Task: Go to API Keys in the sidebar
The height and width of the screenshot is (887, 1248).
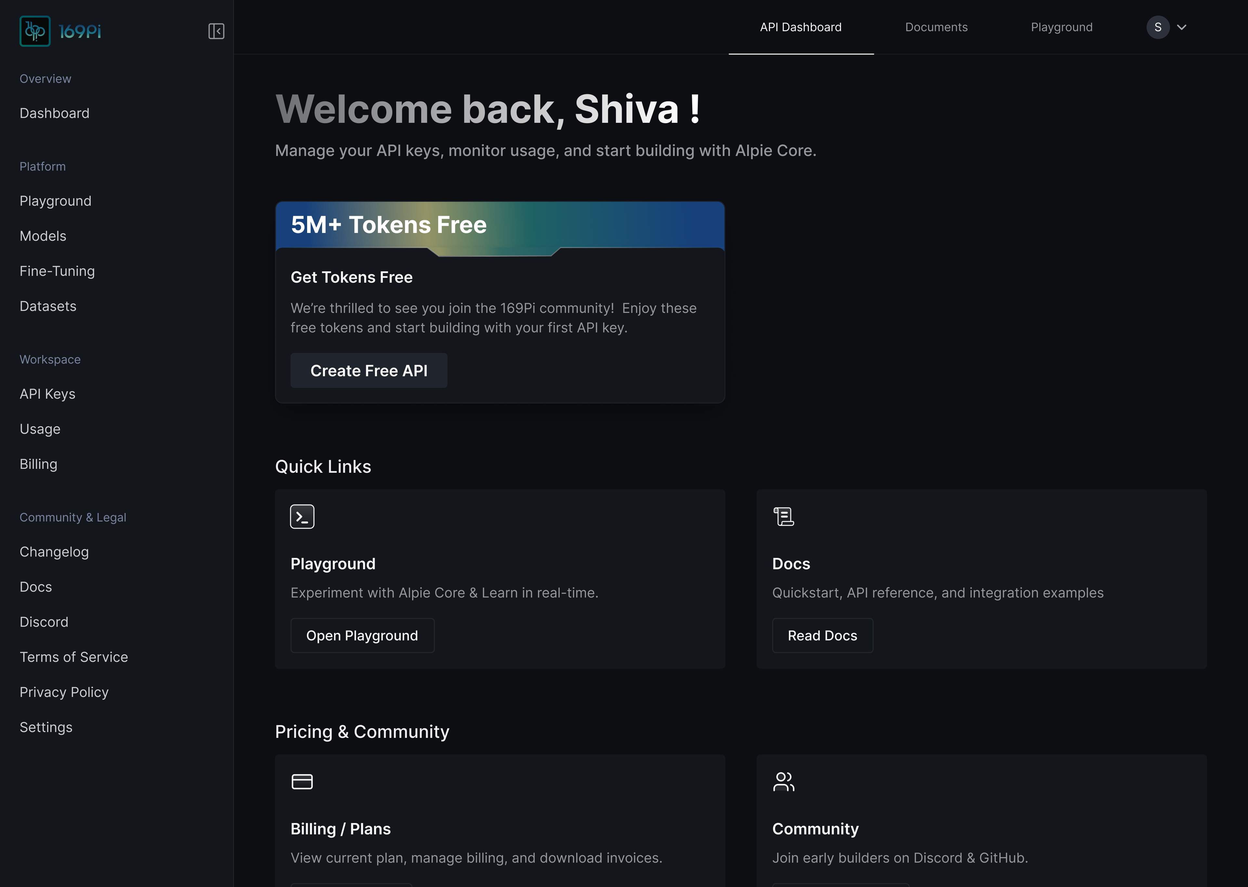Action: (x=47, y=394)
